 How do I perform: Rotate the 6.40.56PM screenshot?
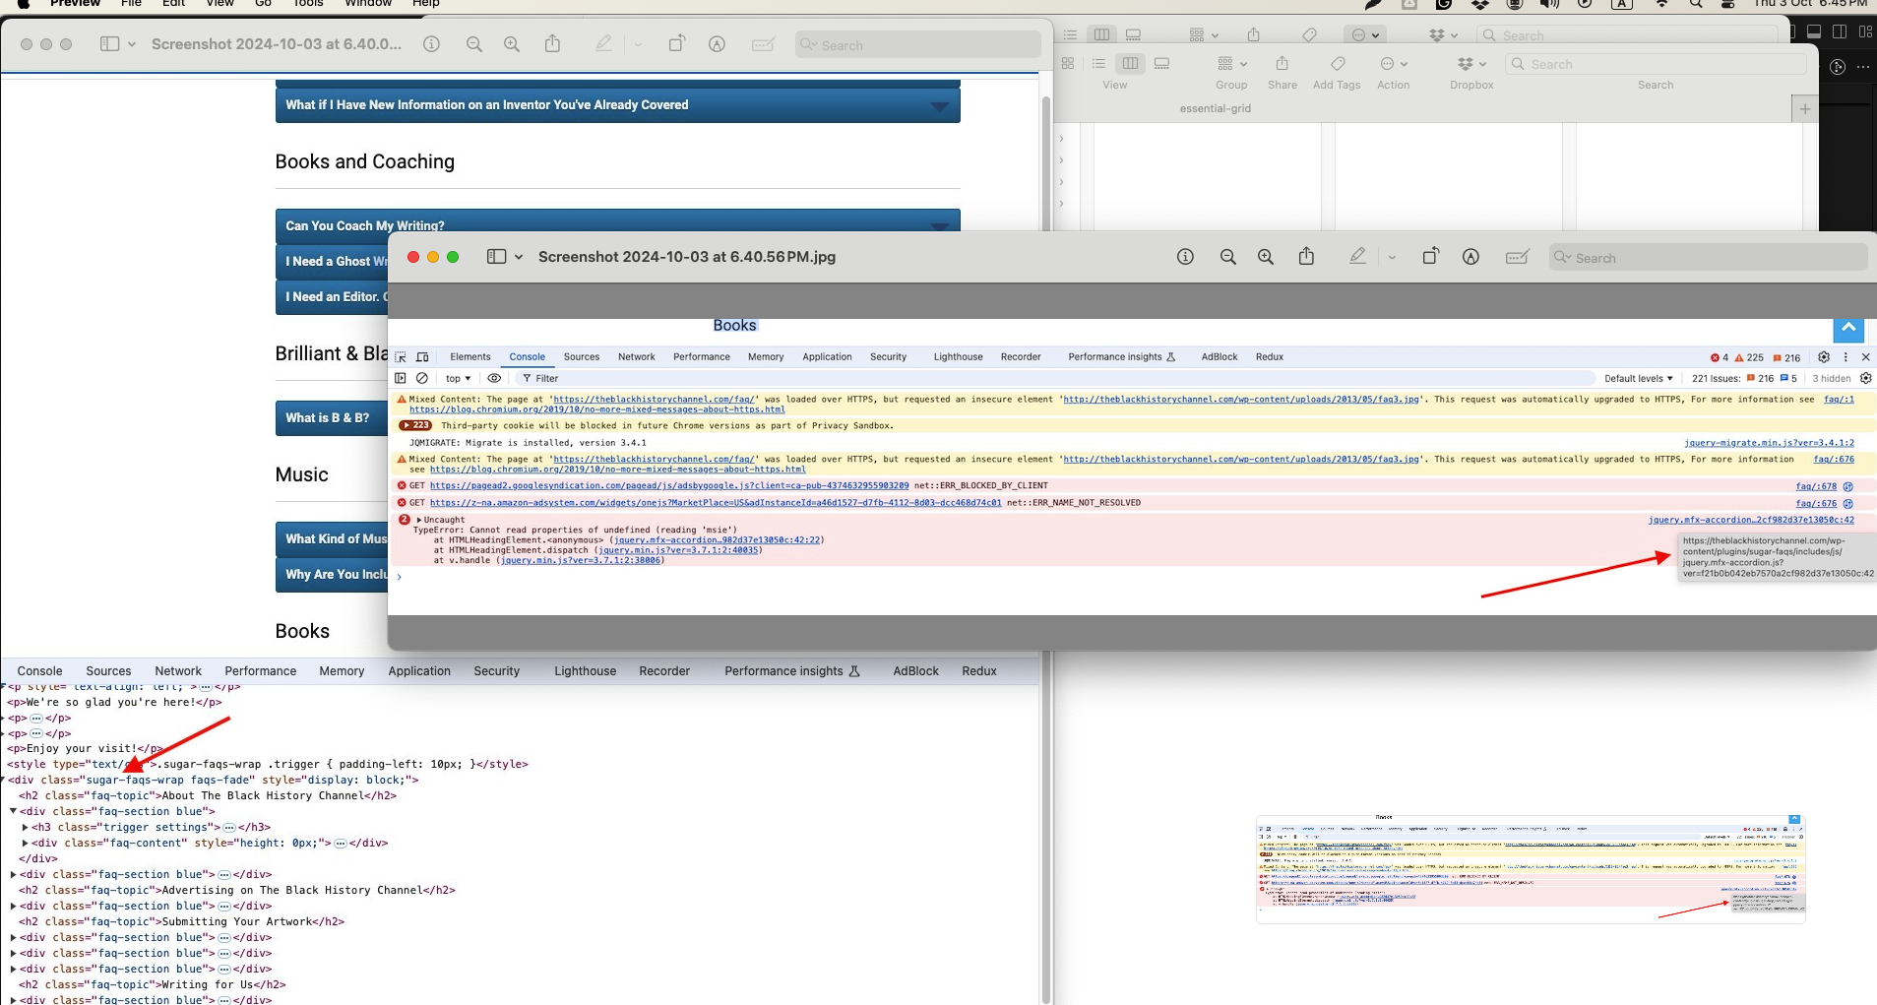point(1430,256)
